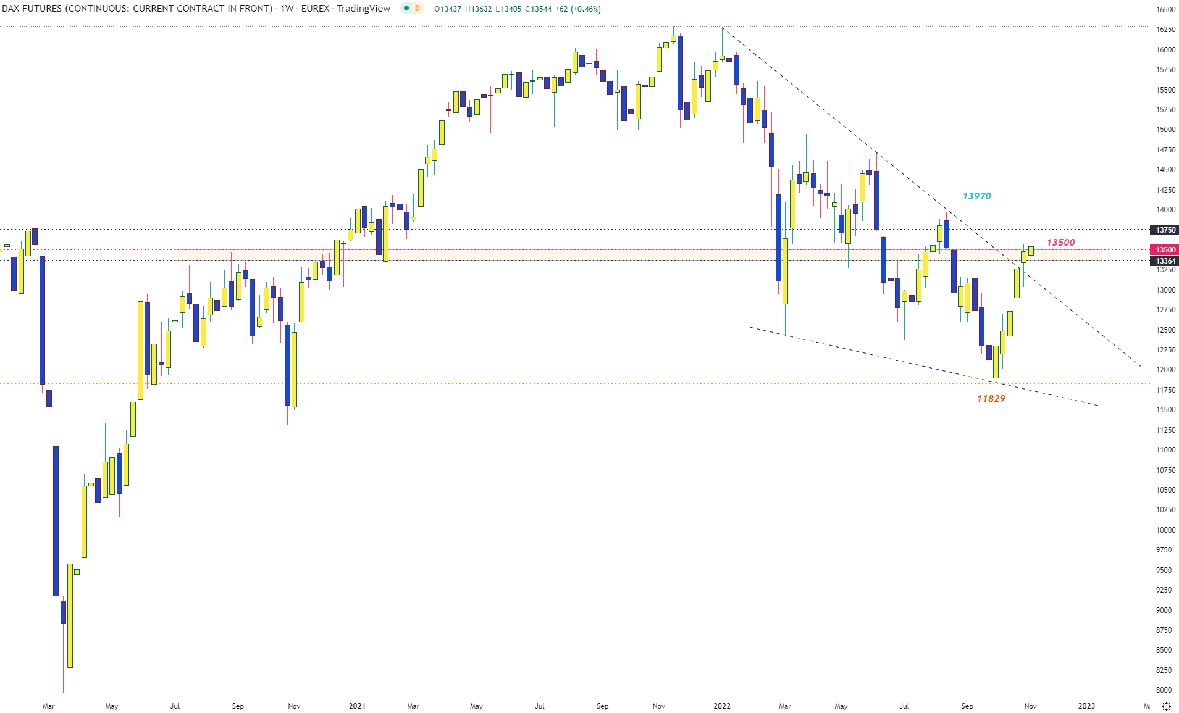
Task: Click the TradingView text in title
Action: pyautogui.click(x=364, y=9)
